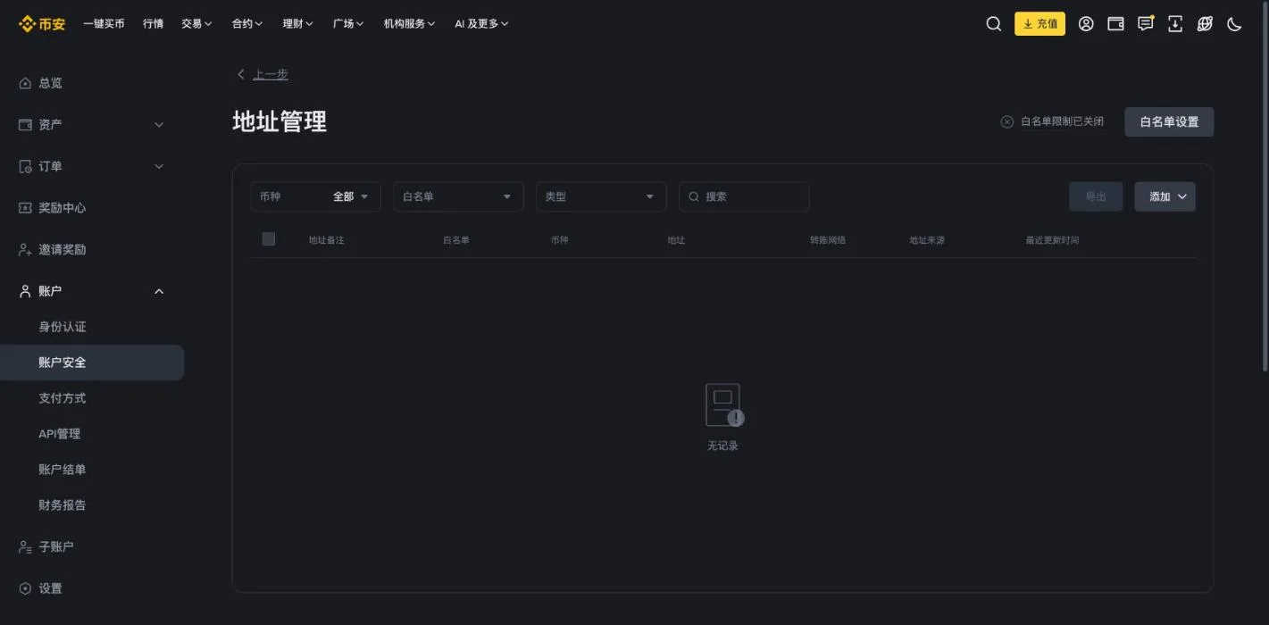The height and width of the screenshot is (625, 1269).
Task: Open the 白名单 filter dropdown
Action: tap(458, 196)
